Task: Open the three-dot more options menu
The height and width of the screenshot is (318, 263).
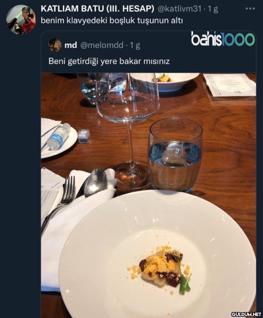Action: pyautogui.click(x=250, y=9)
